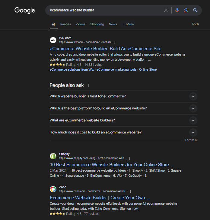Expand 'Which website builder is best for eCommerce?'
This screenshot has width=210, height=220.
click(123, 96)
